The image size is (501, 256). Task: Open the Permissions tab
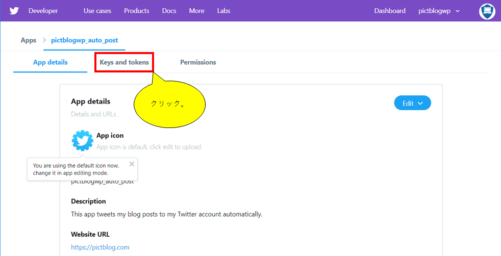(x=198, y=62)
